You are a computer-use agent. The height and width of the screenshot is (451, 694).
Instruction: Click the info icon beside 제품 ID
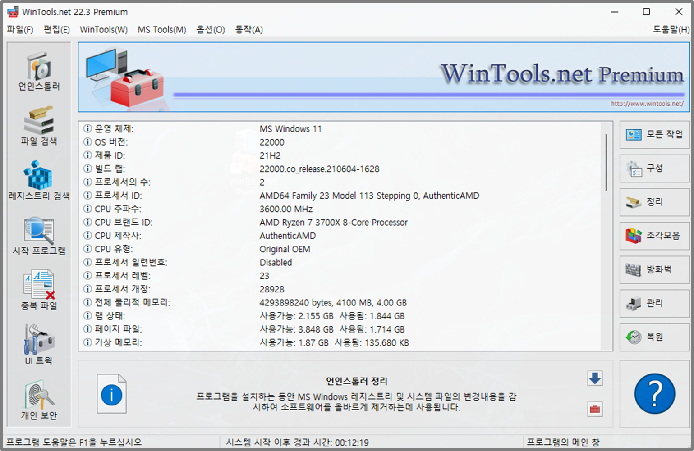click(x=88, y=155)
